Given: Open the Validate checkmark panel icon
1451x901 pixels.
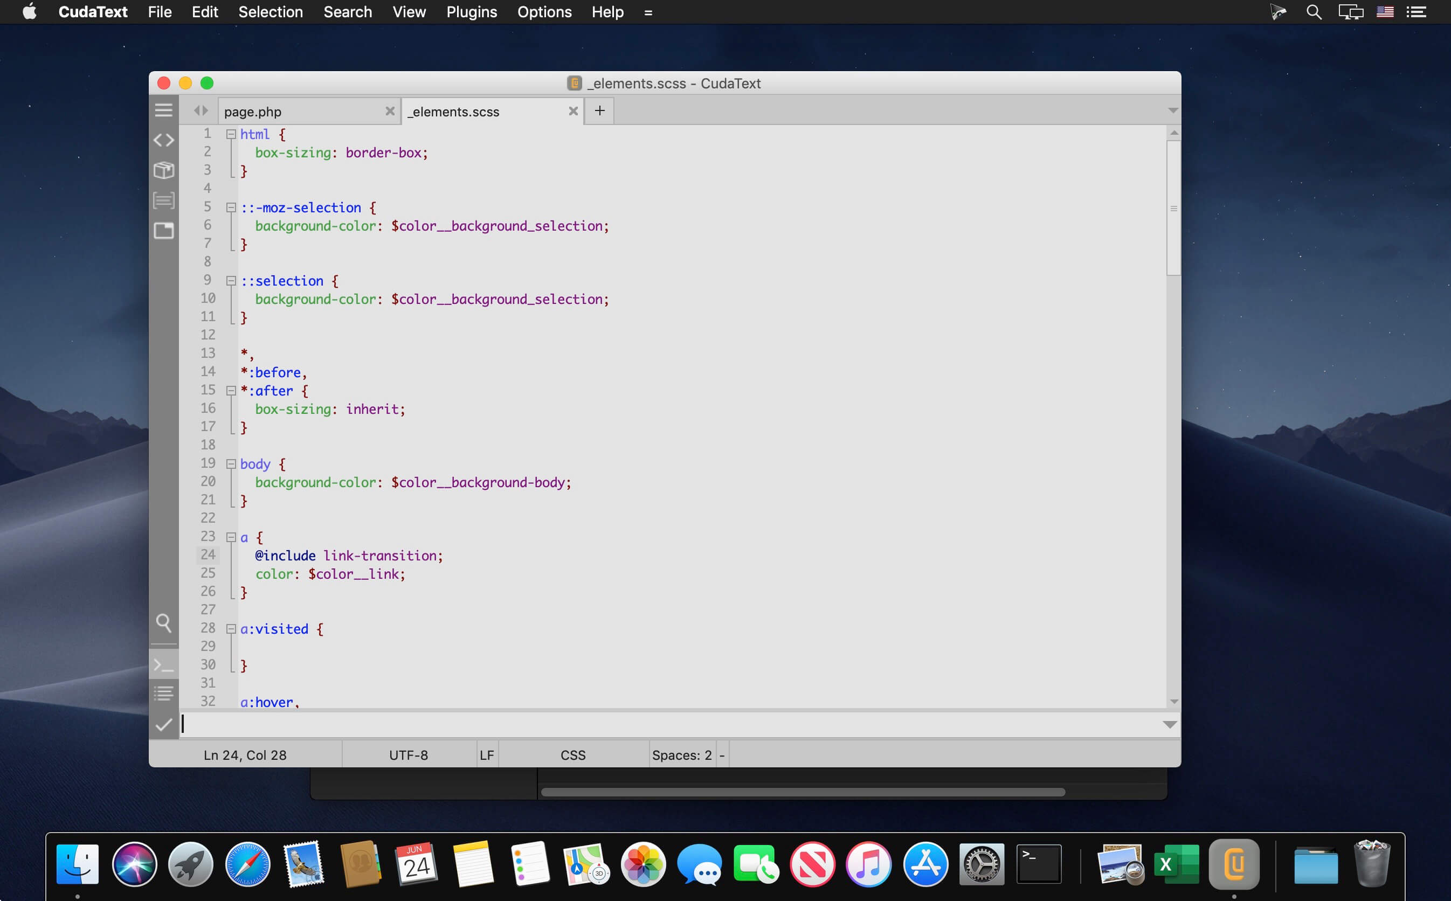Looking at the screenshot, I should point(163,725).
